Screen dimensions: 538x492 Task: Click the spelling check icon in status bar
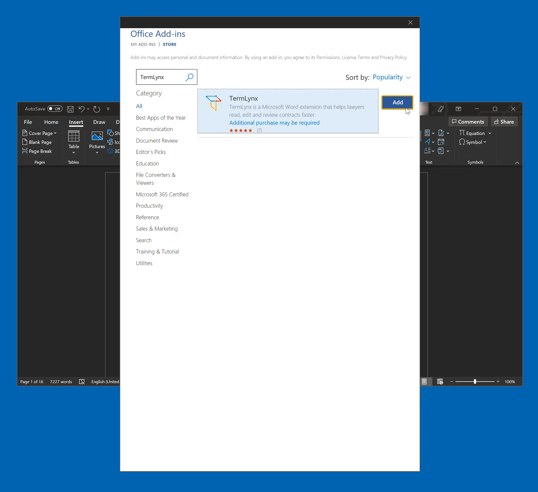(x=82, y=382)
